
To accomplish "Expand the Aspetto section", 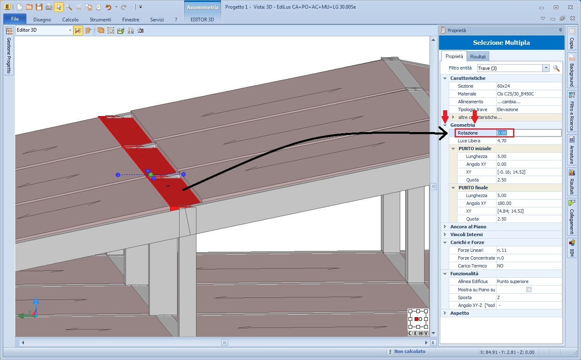I will click(x=445, y=313).
